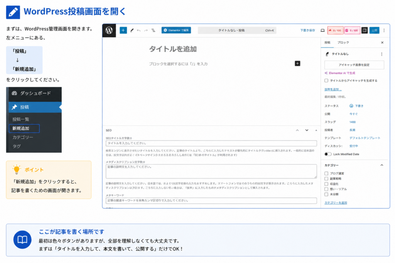Open テンプレート デフォルトテンプレート selector
395x263 pixels.
(365, 138)
